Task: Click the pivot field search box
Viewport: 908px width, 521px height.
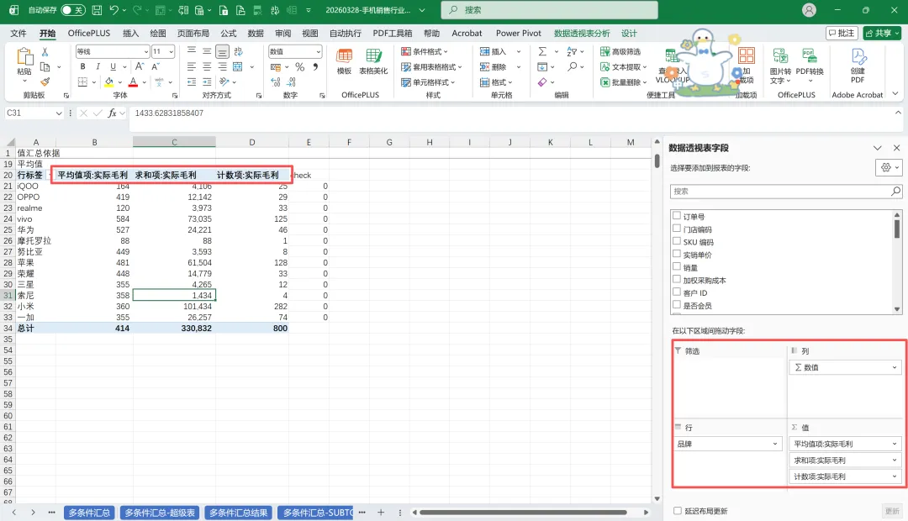Action: [786, 191]
